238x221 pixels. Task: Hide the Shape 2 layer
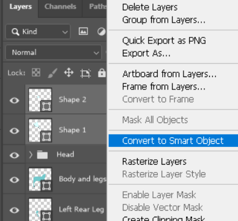(x=14, y=100)
